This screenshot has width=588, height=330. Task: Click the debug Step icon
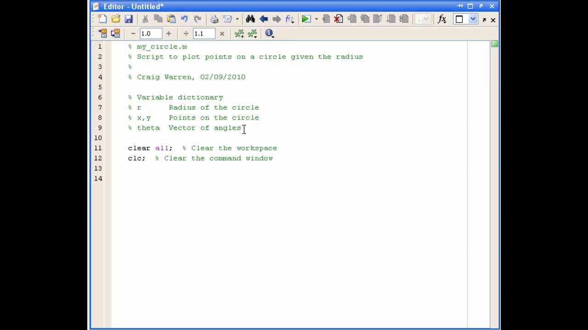352,19
